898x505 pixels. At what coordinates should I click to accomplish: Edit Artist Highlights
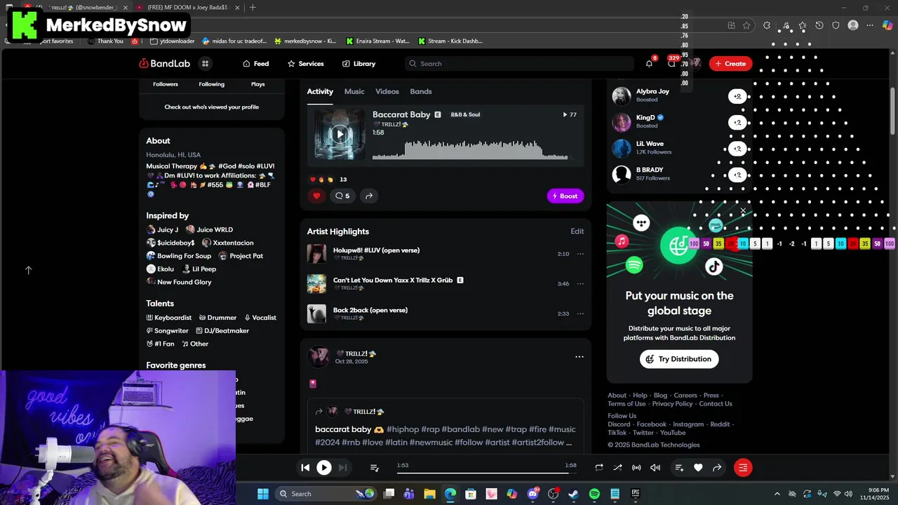pos(577,231)
